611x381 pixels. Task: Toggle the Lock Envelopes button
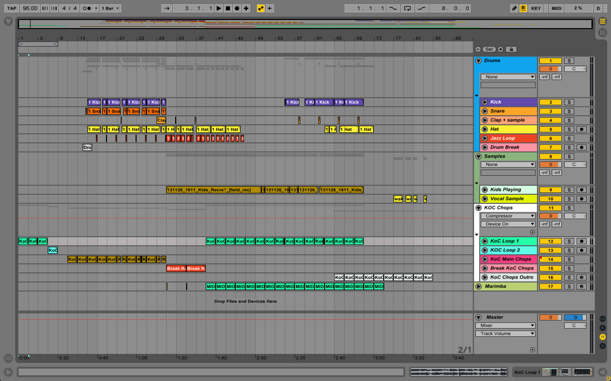511,49
